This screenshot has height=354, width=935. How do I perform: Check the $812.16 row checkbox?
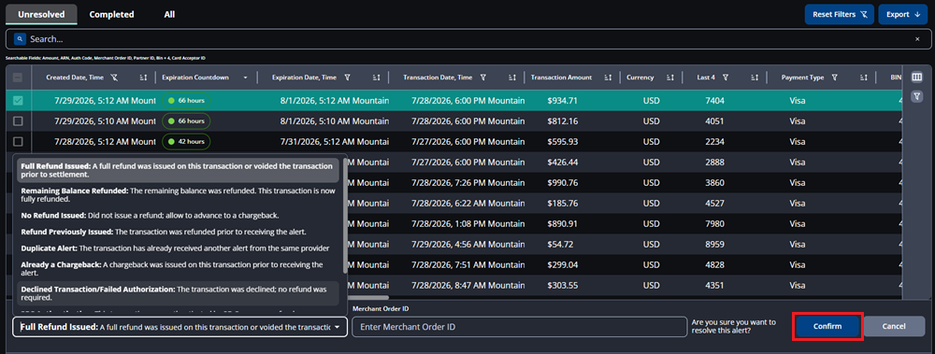pyautogui.click(x=18, y=121)
